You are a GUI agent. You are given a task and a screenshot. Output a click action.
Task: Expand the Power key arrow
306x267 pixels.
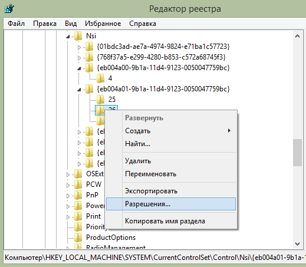[x=68, y=206]
